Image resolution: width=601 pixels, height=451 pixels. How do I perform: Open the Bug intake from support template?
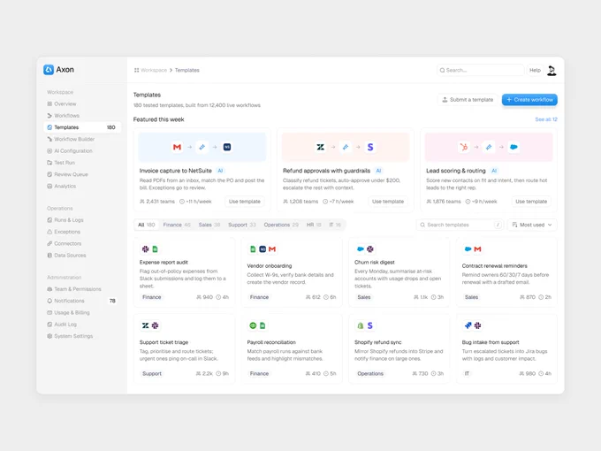(x=506, y=348)
